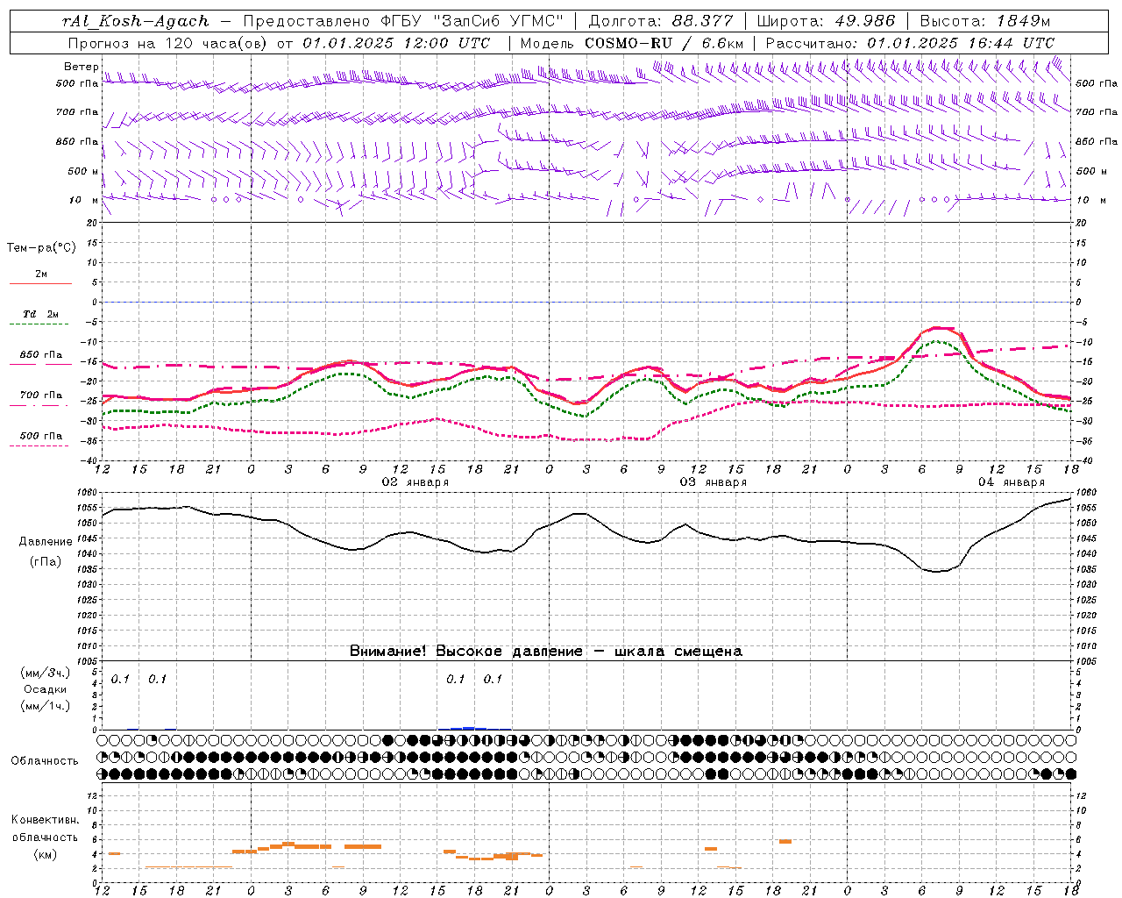The width and height of the screenshot is (1122, 898).
Task: Click the (мм/1ч.) precipitation unit label
Action: (x=46, y=706)
